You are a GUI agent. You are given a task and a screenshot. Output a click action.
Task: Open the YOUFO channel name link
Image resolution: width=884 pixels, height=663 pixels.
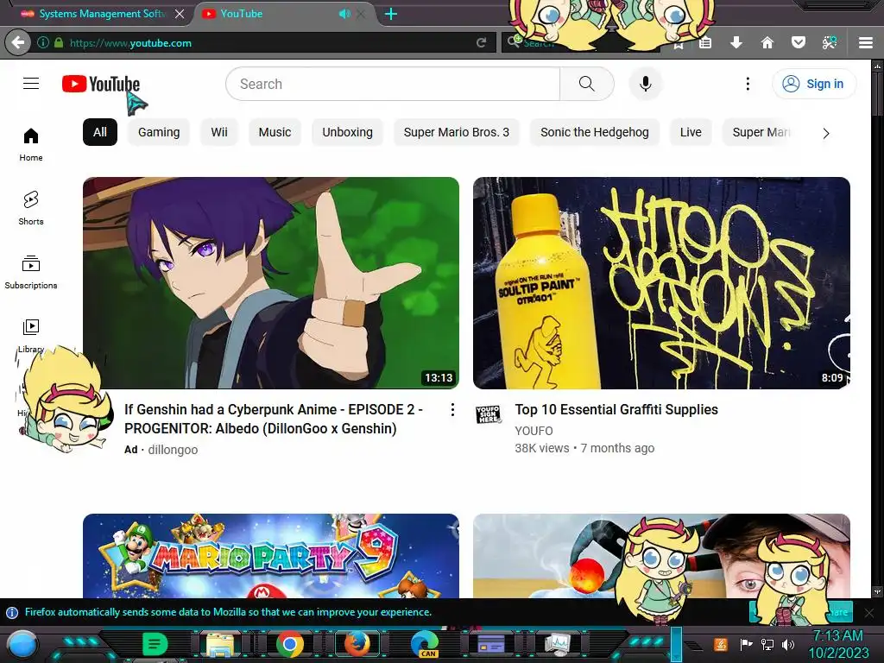[x=534, y=431]
